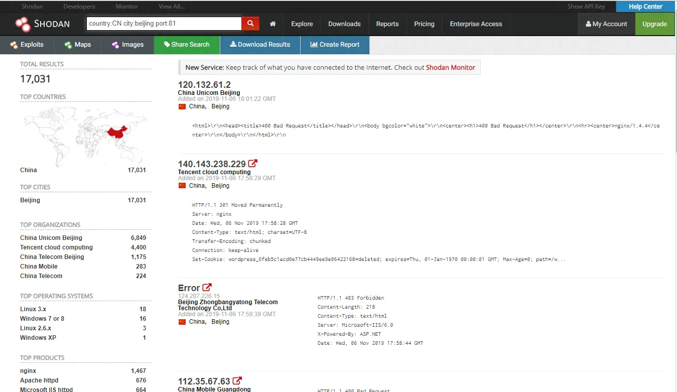Filter by China Telecom with 224 results

tap(41, 276)
